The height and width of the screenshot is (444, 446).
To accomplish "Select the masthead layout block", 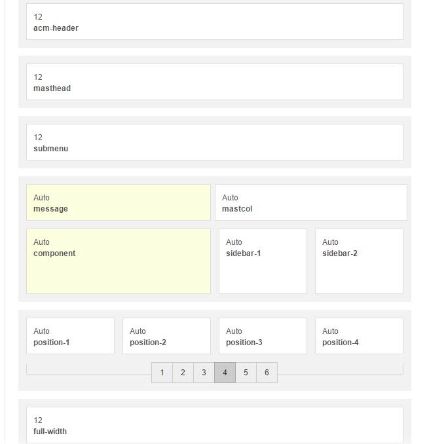I will click(x=214, y=82).
